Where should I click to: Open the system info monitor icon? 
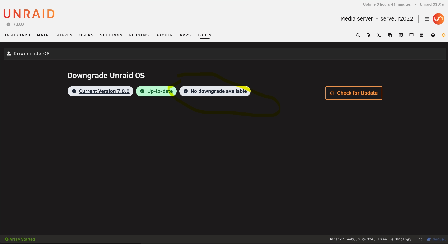411,35
